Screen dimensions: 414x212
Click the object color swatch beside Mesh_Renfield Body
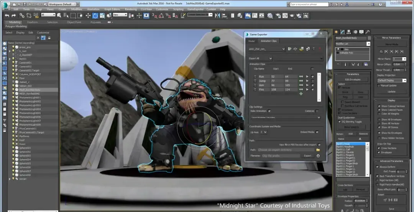tap(369, 38)
